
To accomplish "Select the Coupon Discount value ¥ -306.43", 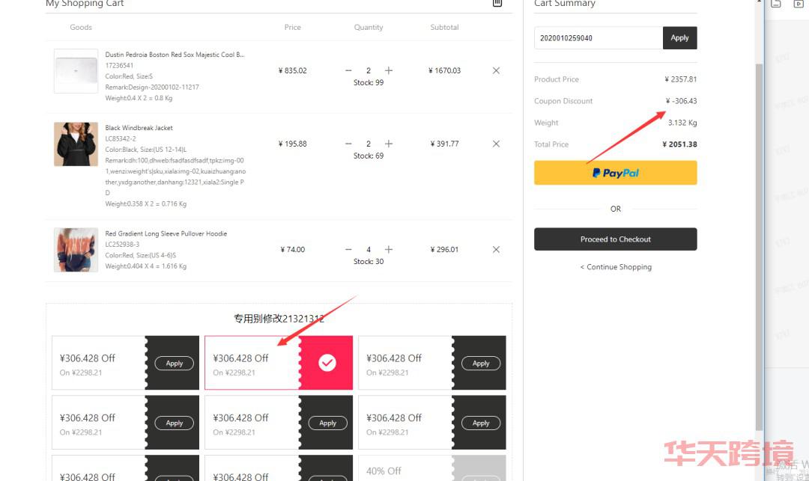I will click(x=681, y=101).
